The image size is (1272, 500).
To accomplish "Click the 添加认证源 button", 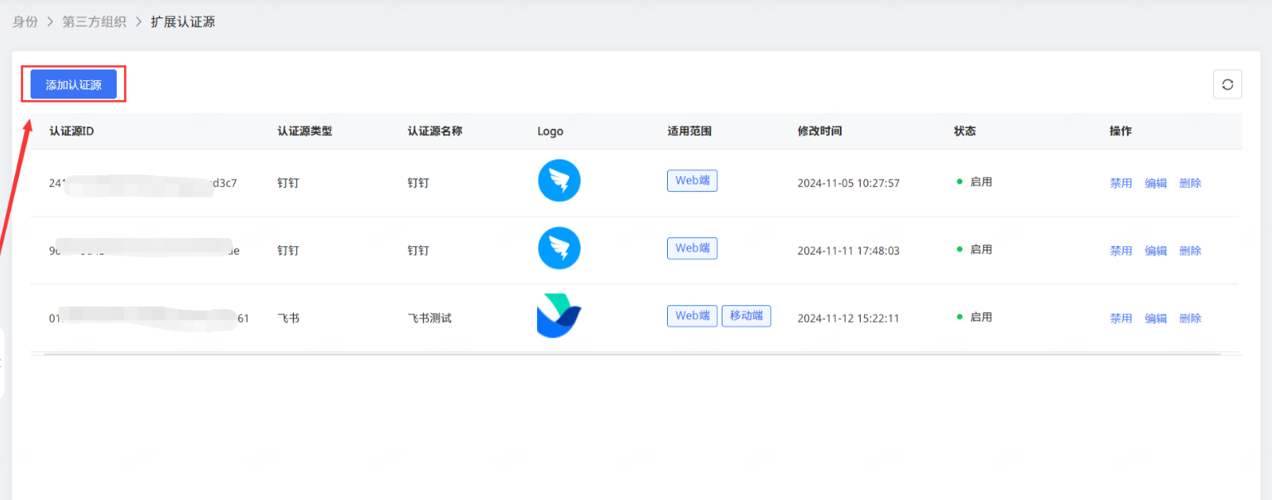I will click(x=74, y=84).
